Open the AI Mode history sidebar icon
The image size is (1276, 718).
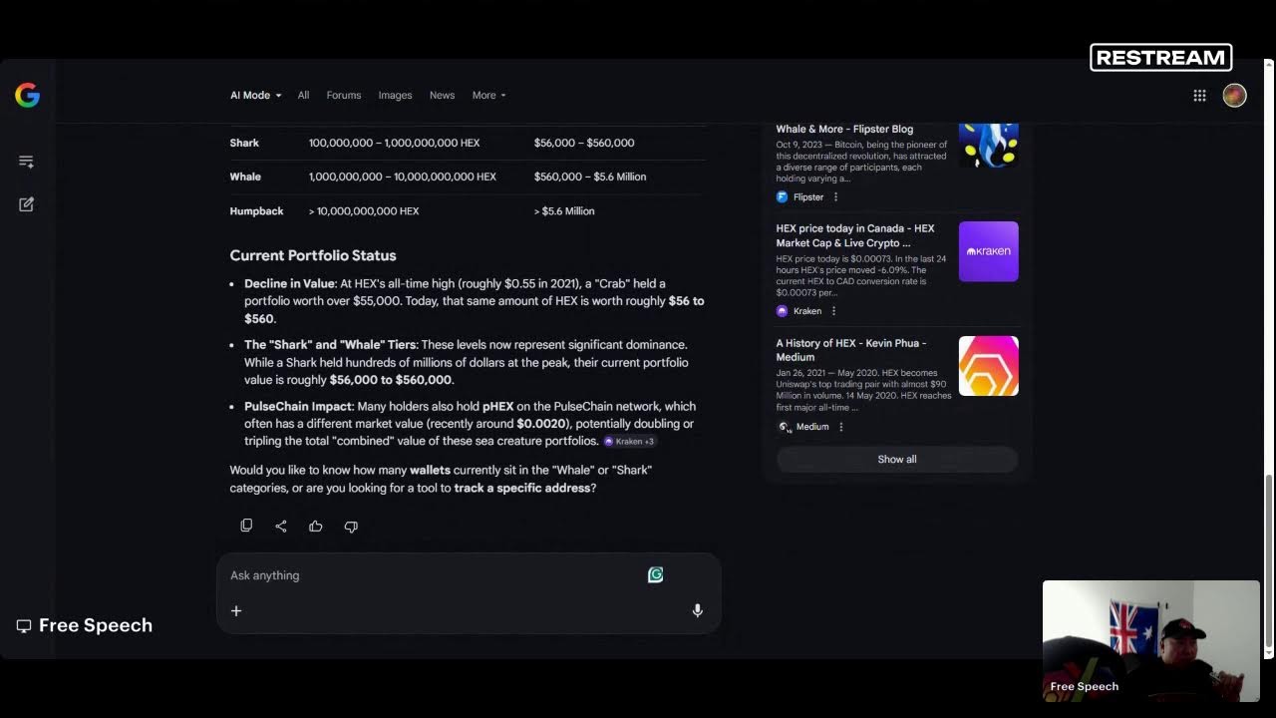pos(26,162)
